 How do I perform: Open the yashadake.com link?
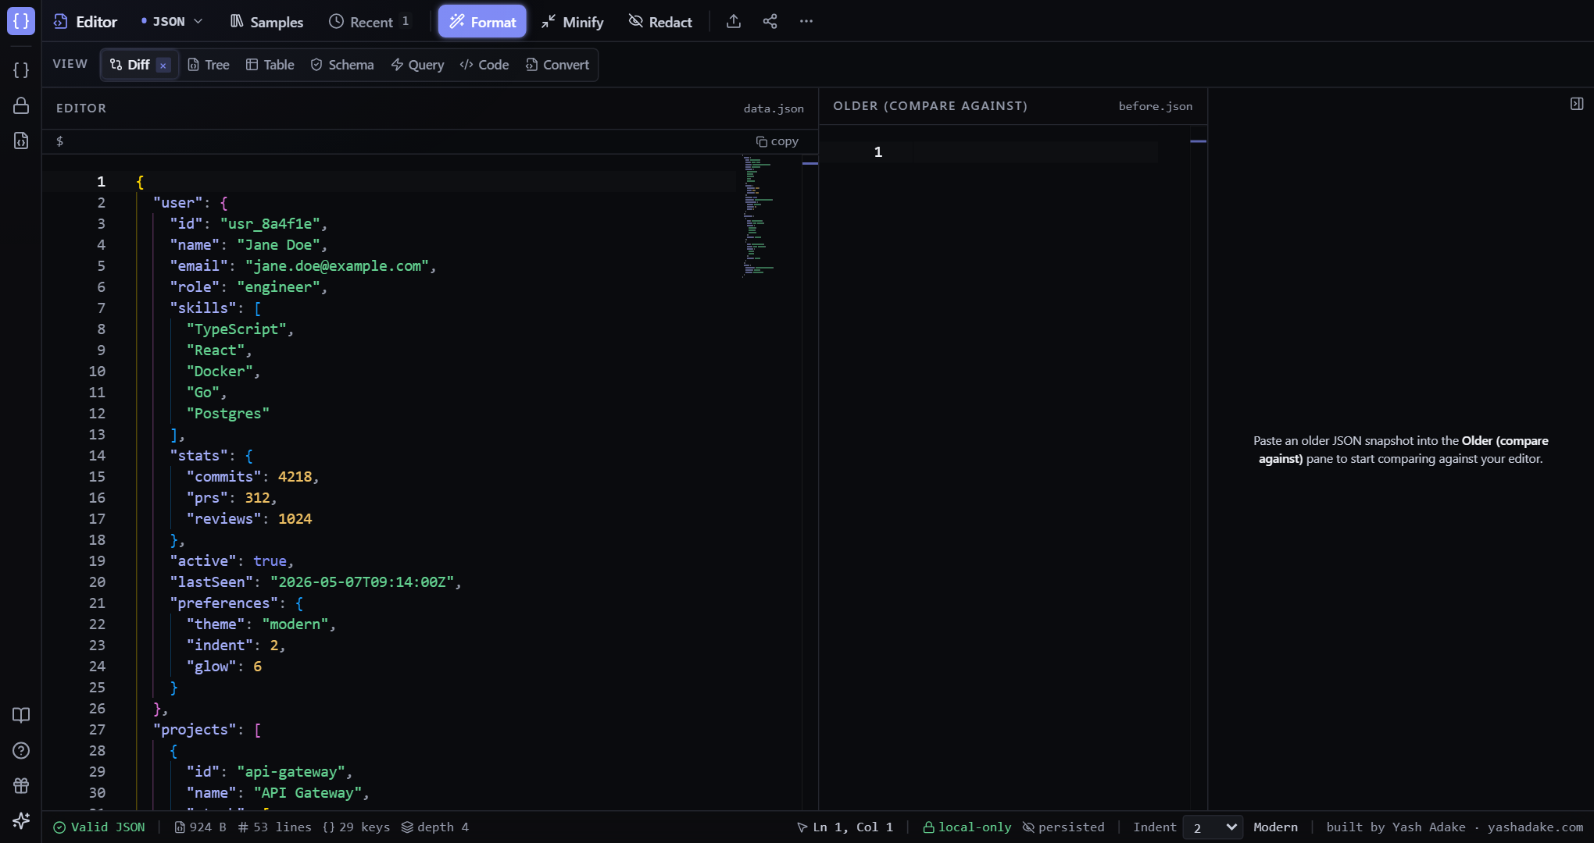(x=1535, y=827)
